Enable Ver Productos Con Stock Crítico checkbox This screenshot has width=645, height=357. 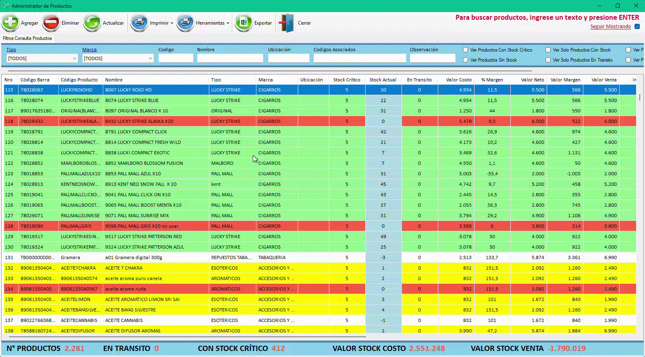click(466, 50)
